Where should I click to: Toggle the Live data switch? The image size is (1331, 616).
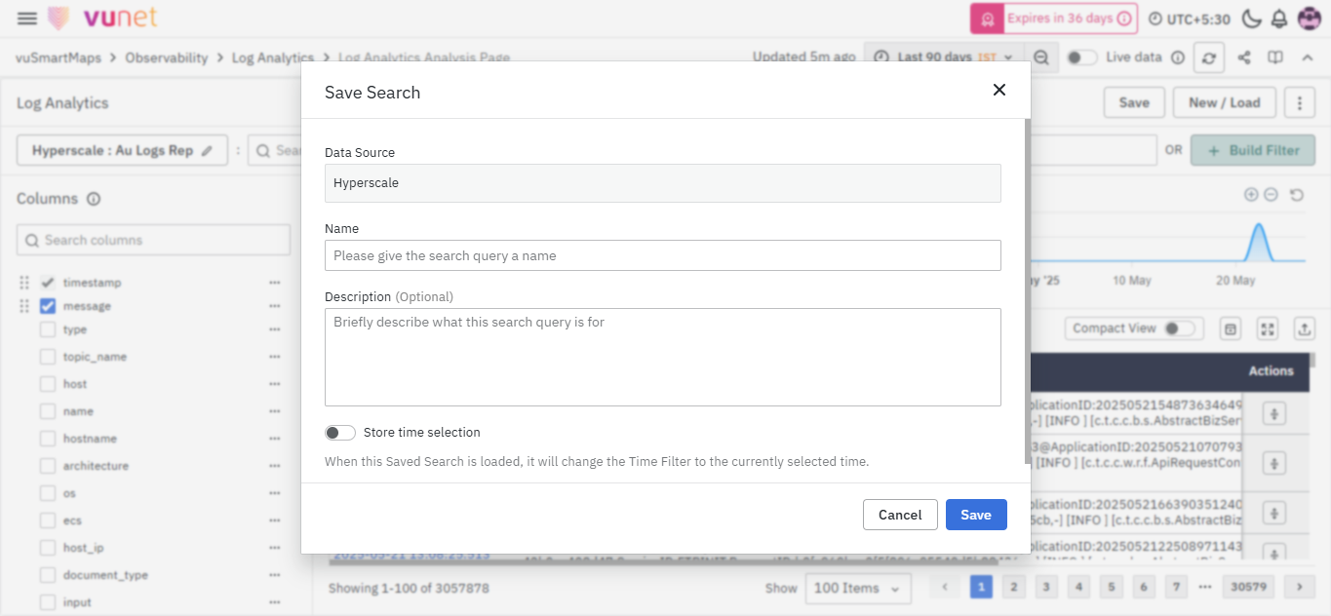coord(1081,58)
